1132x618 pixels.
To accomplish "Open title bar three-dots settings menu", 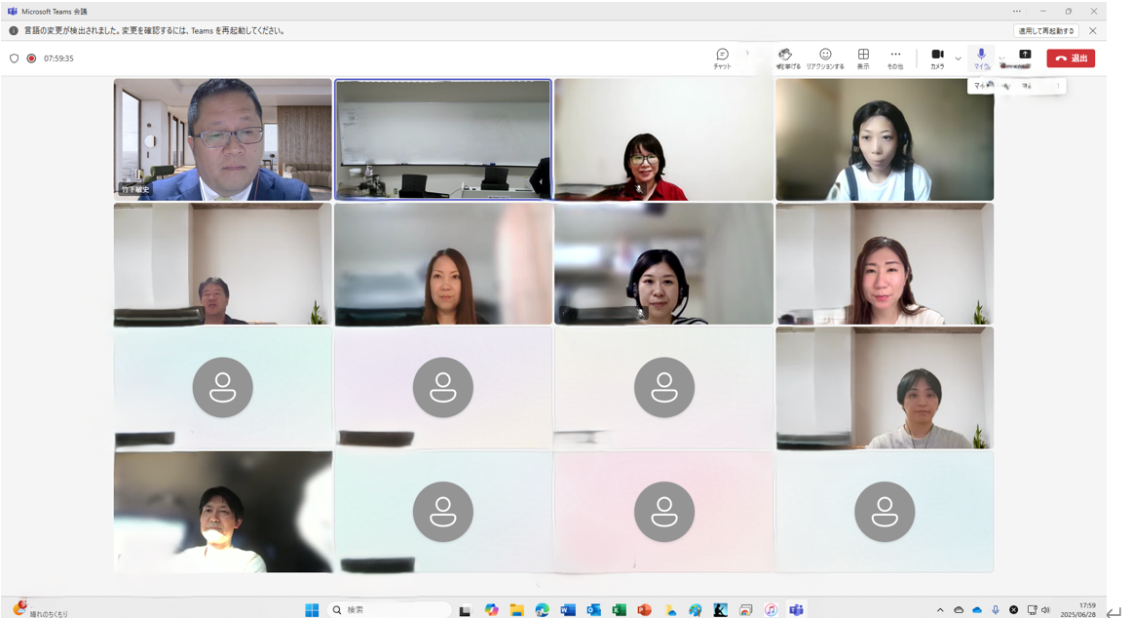I will point(1016,12).
